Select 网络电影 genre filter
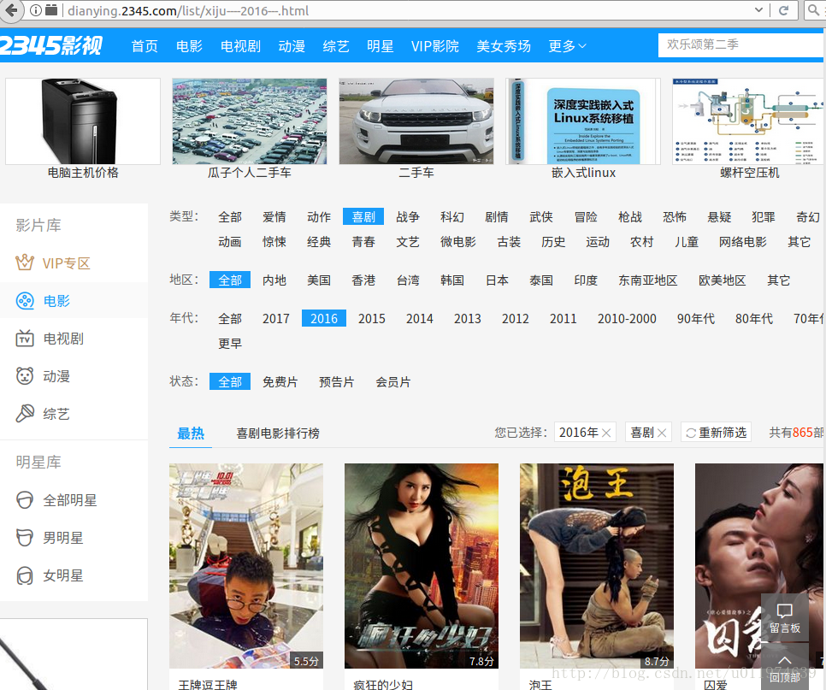 743,242
